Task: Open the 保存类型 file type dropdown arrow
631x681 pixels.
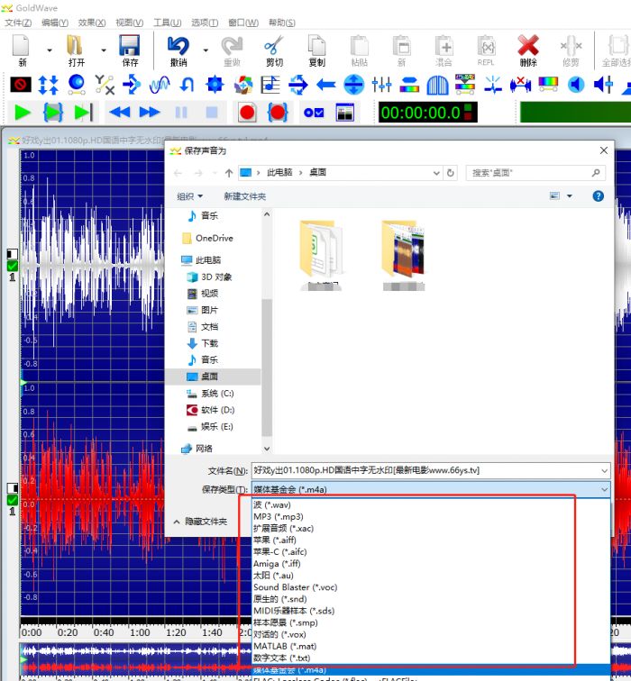Action: 603,489
